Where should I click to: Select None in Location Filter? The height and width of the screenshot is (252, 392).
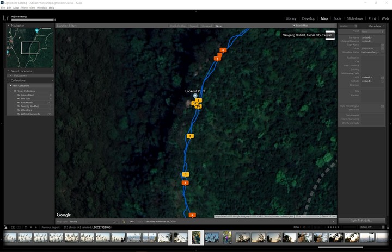[x=219, y=26]
